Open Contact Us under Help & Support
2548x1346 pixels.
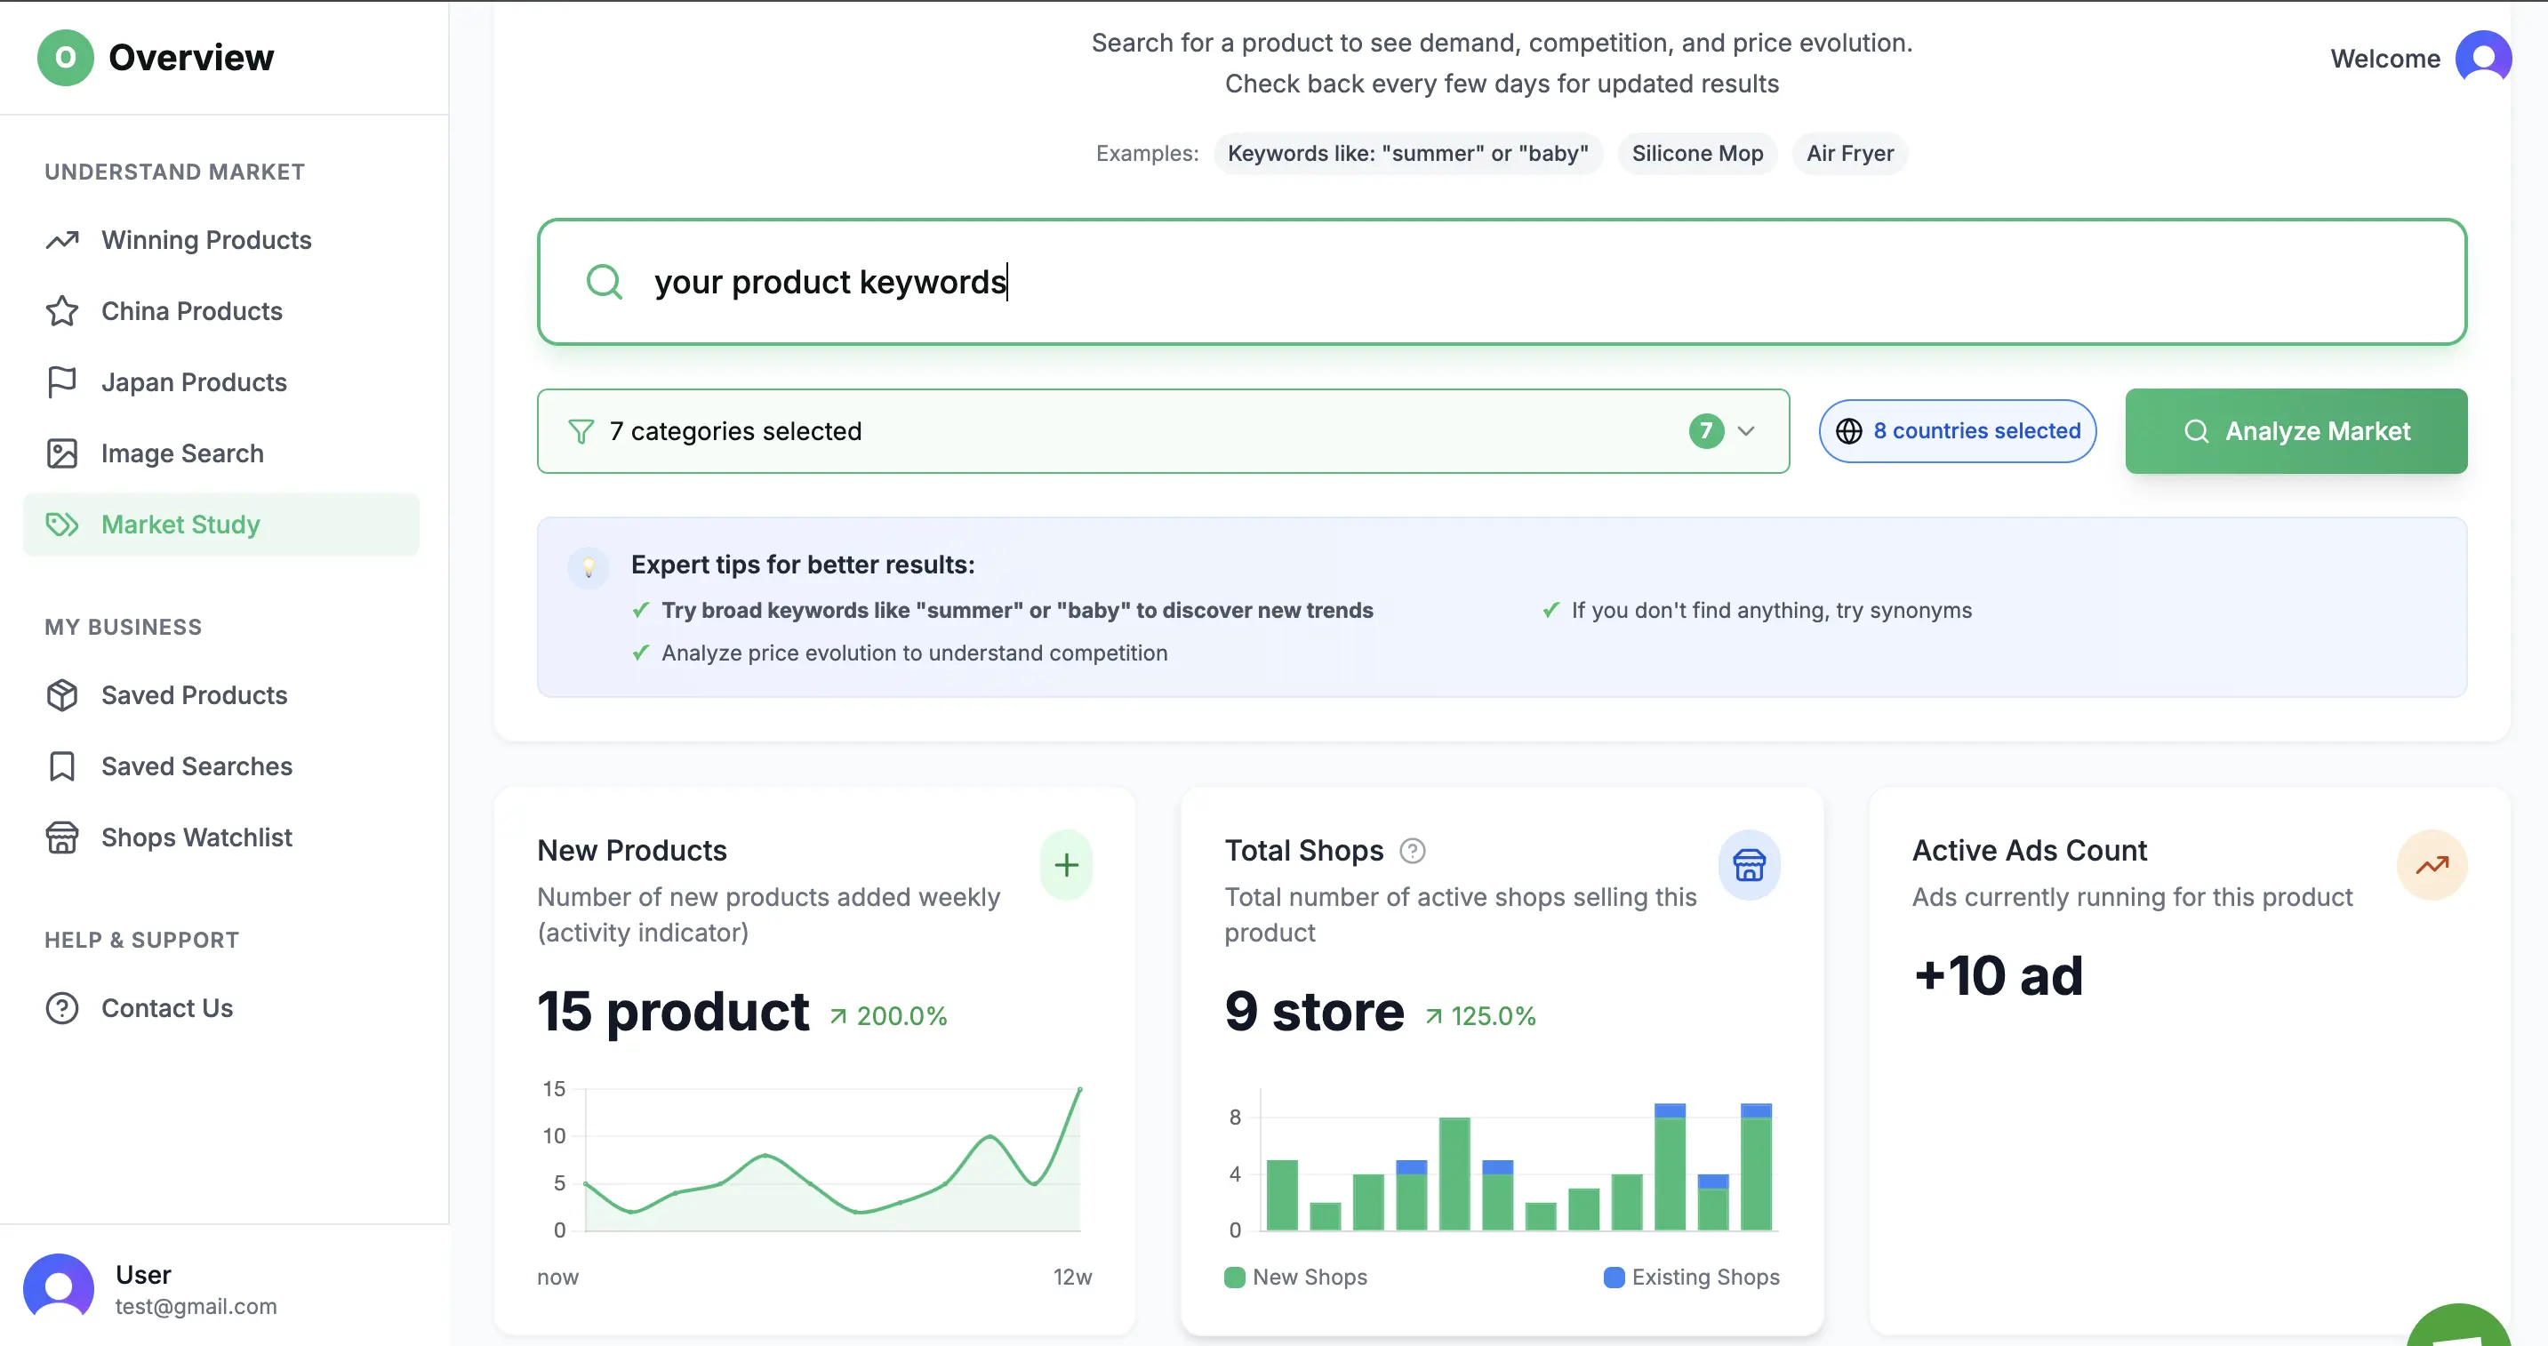[x=166, y=1008]
